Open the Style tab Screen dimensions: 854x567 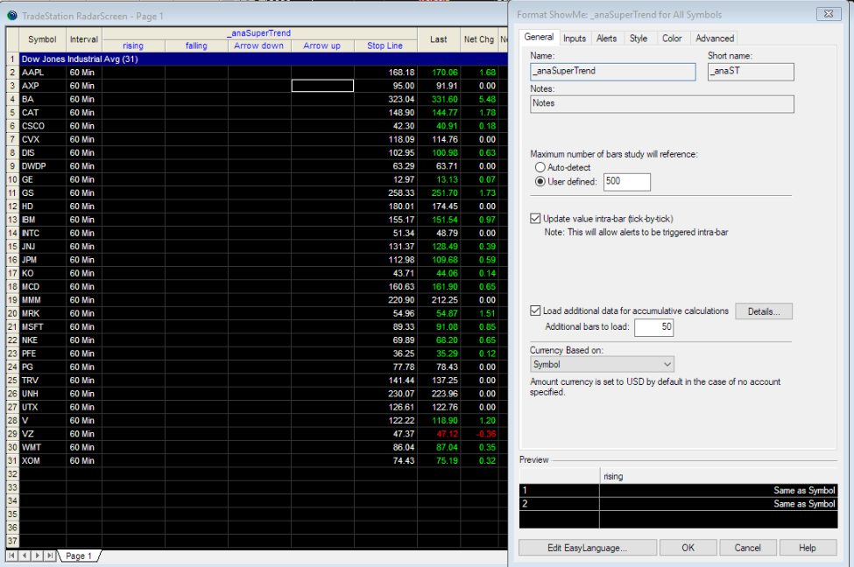(639, 38)
